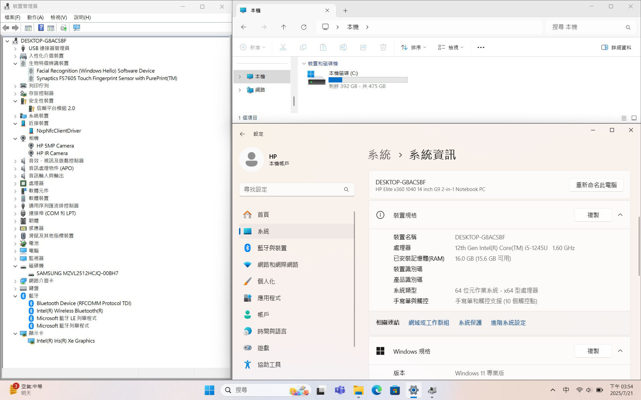The height and width of the screenshot is (400, 641).
Task: Collapse 生物特徵辨識裝置 tree node
Action: [15, 63]
